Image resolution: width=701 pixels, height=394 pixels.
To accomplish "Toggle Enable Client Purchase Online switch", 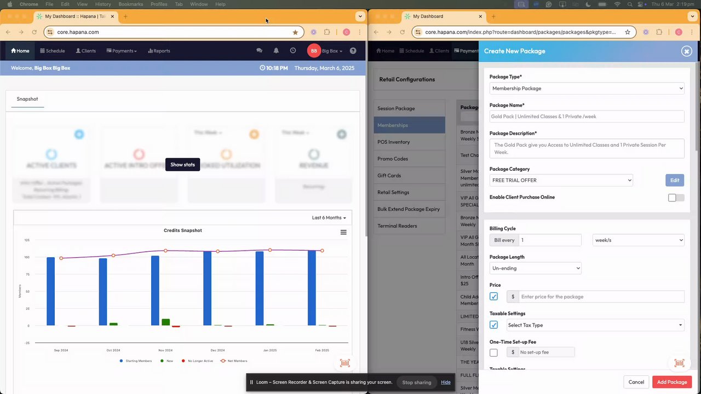I will click(x=676, y=198).
